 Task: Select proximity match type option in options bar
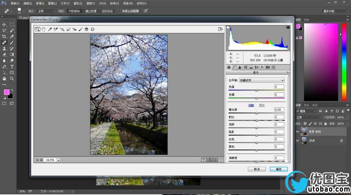[x=107, y=11]
